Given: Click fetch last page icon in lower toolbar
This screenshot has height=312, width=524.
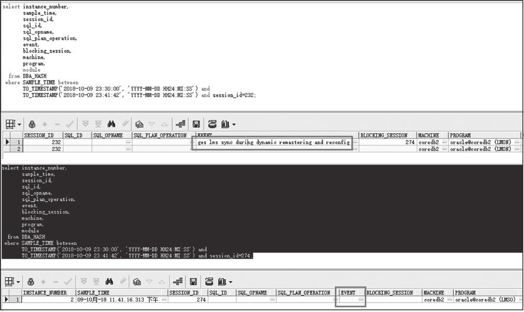Looking at the screenshot, I should pyautogui.click(x=97, y=282).
